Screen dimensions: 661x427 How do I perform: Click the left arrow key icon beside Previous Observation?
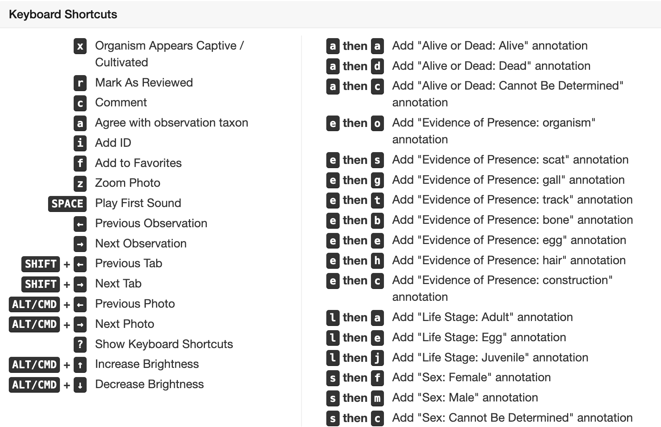(80, 224)
